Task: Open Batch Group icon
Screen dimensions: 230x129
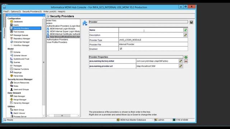Action: point(11,110)
